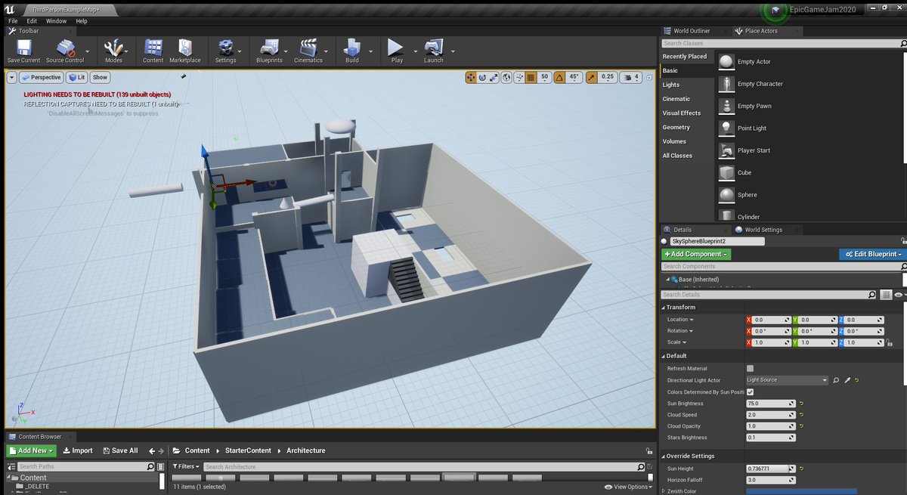Toggle world/local coordinate system globe icon
Image resolution: width=907 pixels, height=495 pixels.
[x=506, y=77]
